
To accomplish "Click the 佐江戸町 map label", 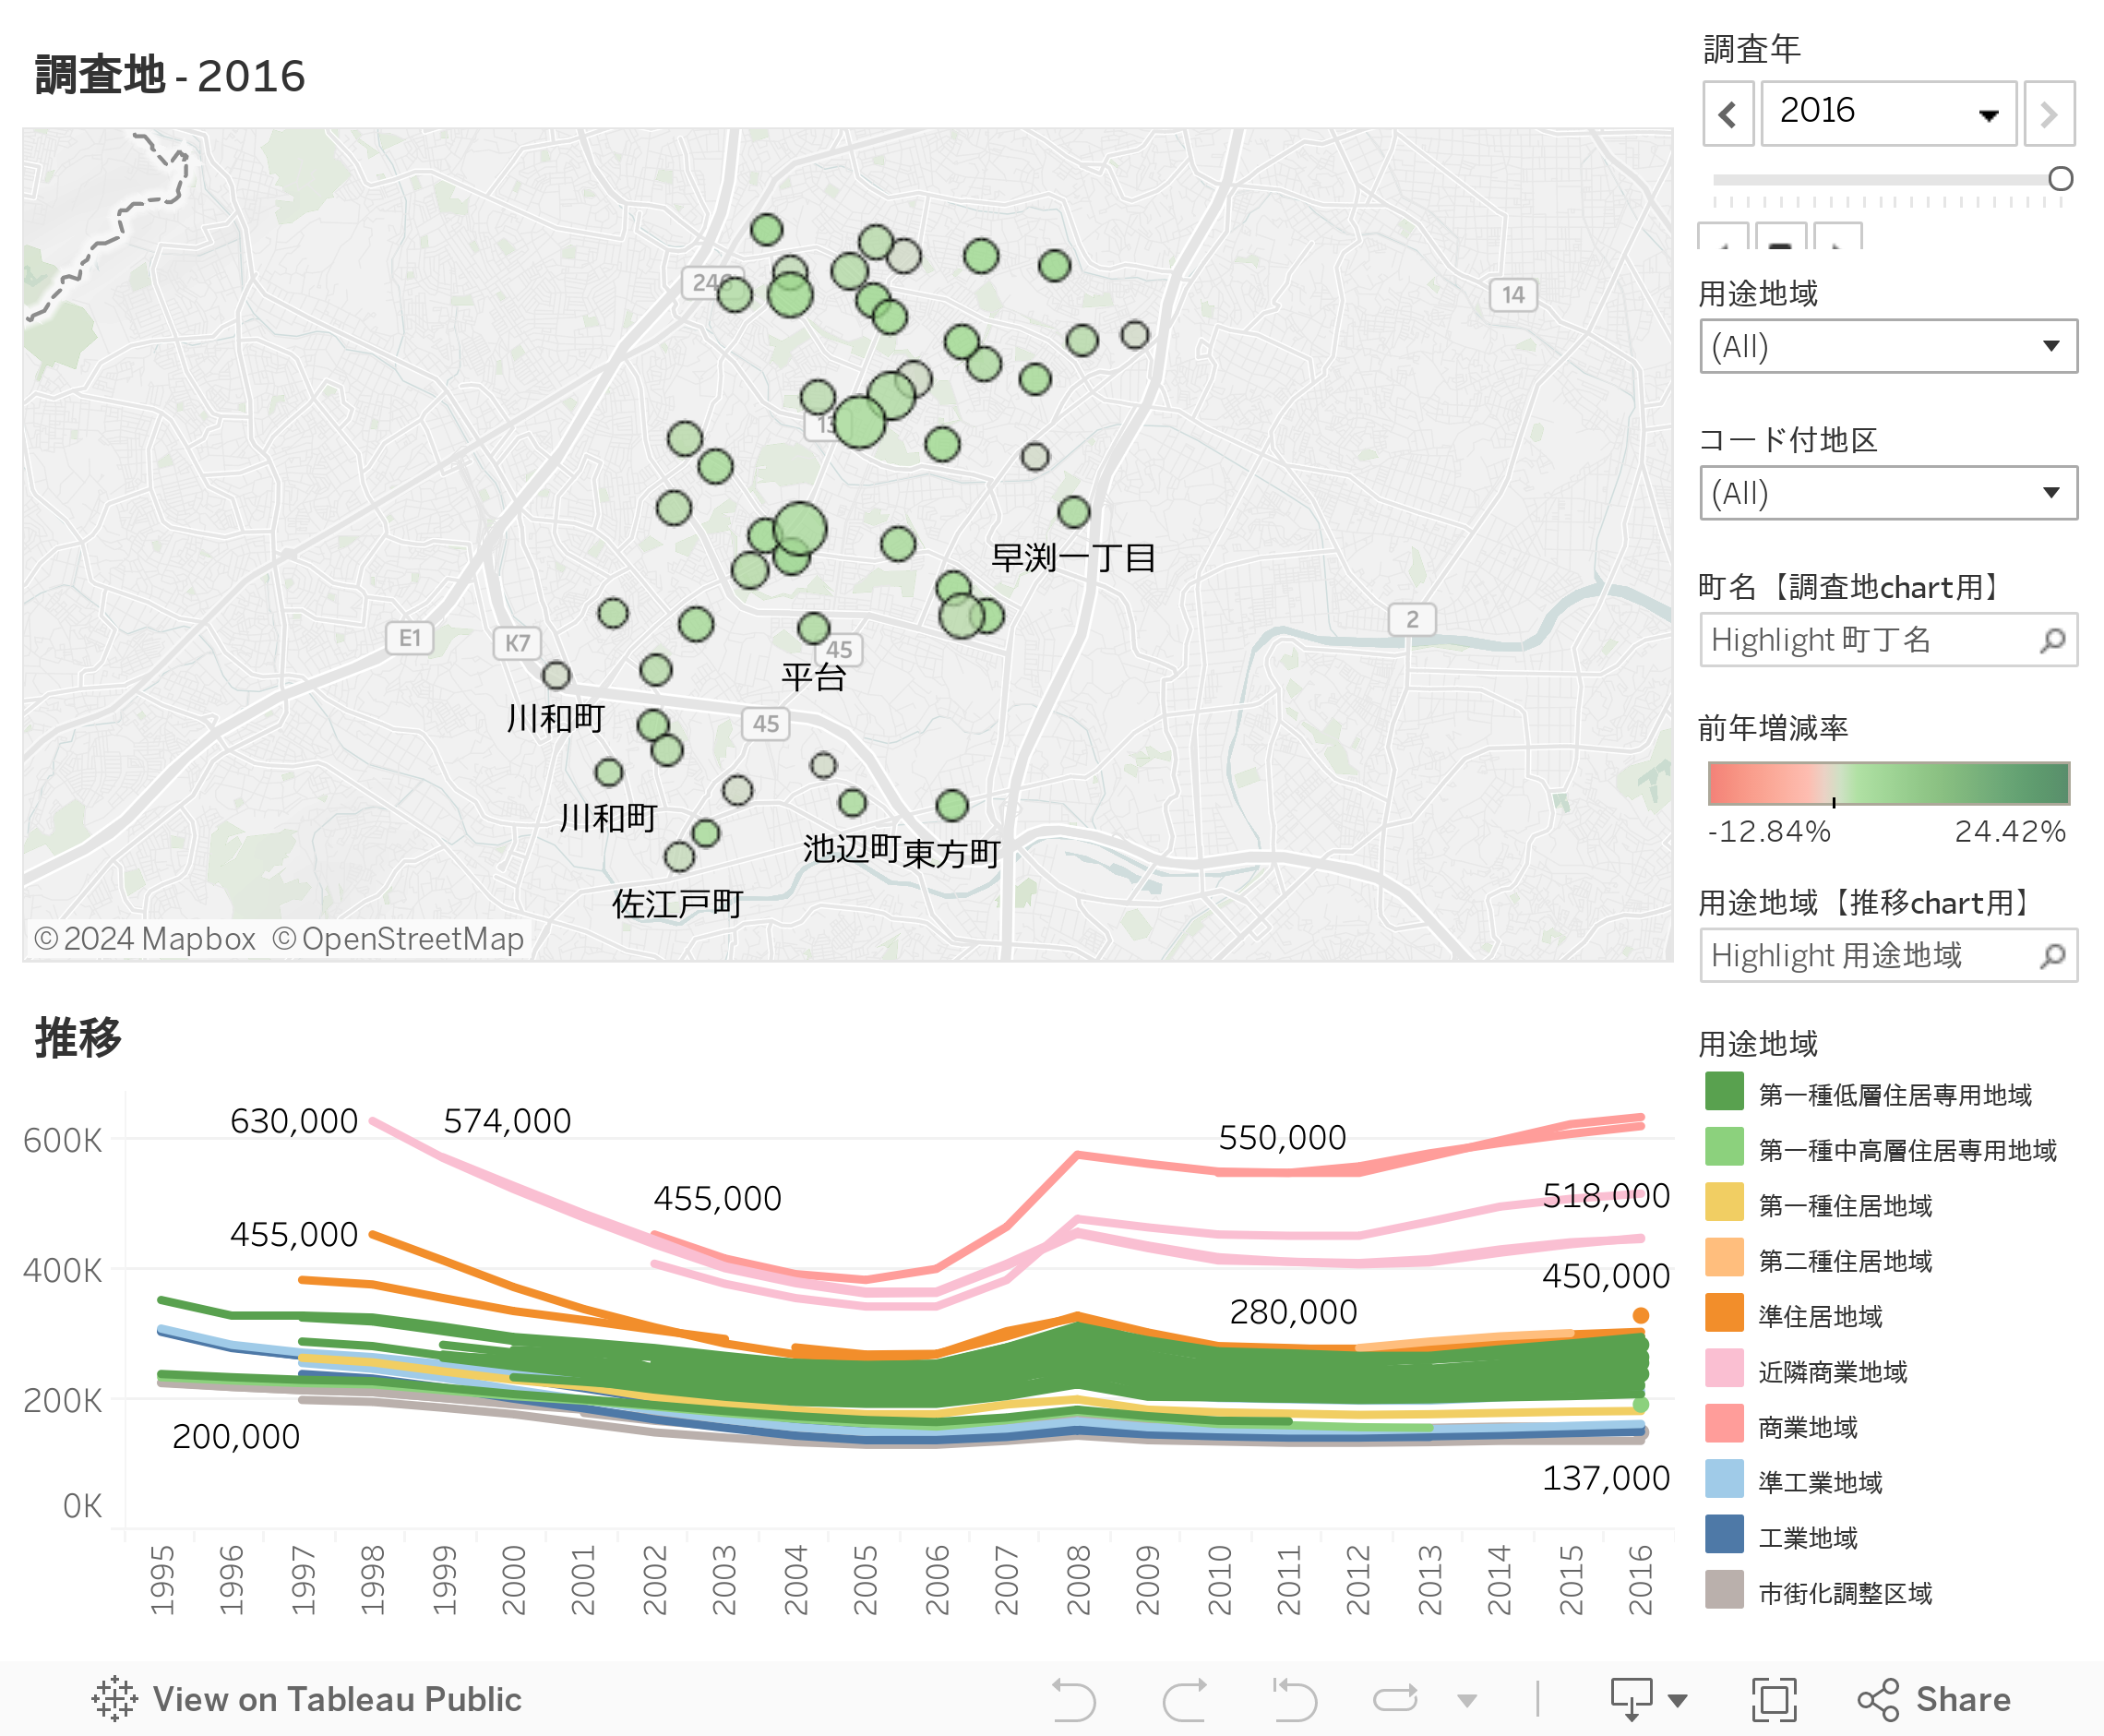I will click(677, 903).
